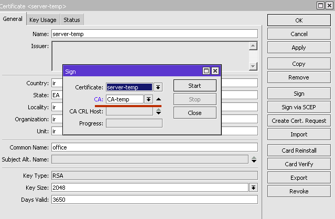Switch to the Key Usage tab
The height and width of the screenshot is (219, 335).
[42, 20]
